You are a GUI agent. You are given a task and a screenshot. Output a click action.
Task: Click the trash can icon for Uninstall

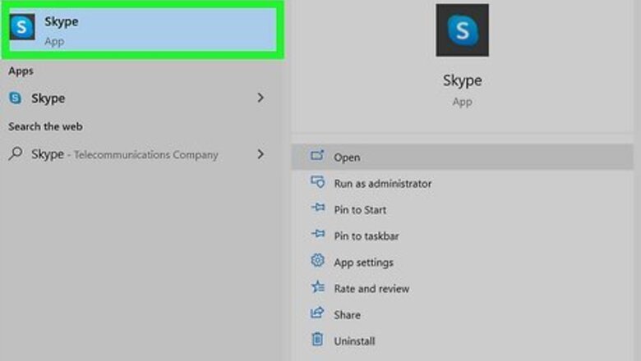coord(317,340)
